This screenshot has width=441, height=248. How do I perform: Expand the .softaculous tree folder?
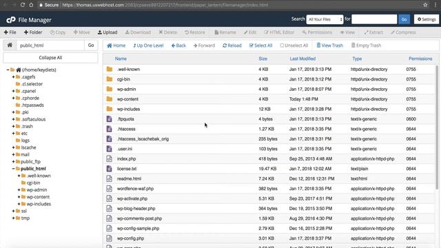13,119
